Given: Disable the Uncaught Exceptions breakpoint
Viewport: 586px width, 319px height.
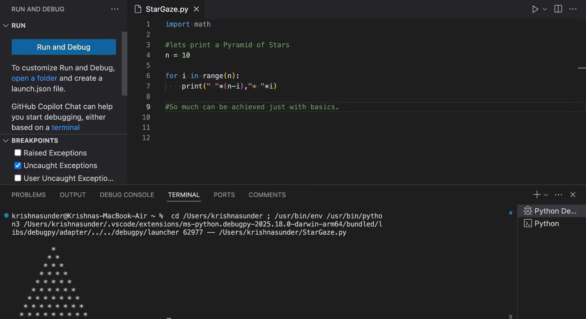Looking at the screenshot, I should point(18,165).
